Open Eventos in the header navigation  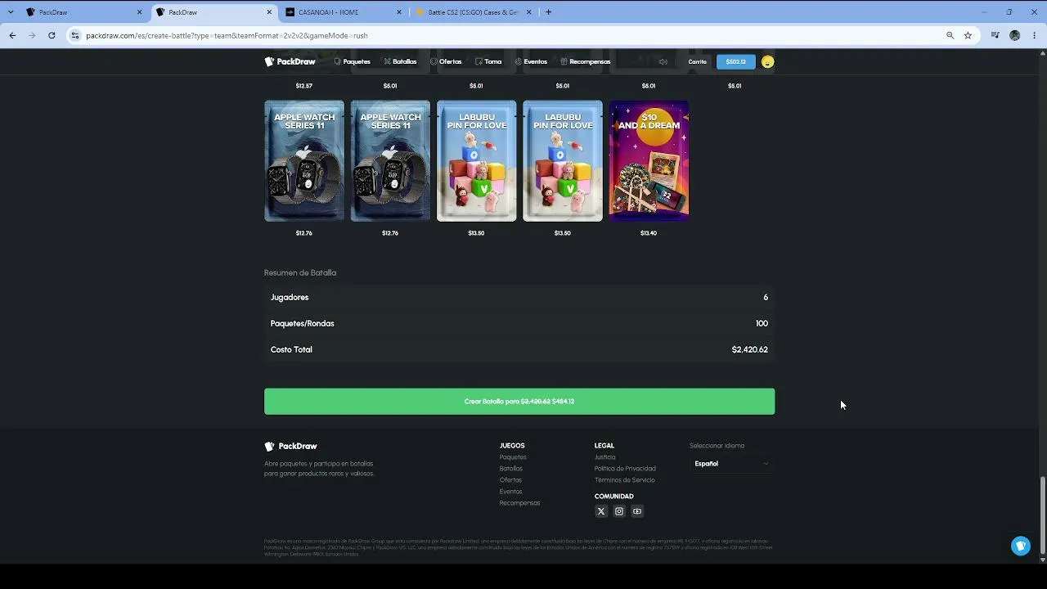531,61
